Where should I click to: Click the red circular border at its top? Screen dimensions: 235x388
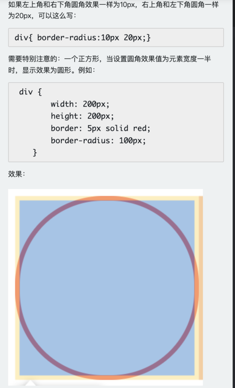click(x=107, y=198)
